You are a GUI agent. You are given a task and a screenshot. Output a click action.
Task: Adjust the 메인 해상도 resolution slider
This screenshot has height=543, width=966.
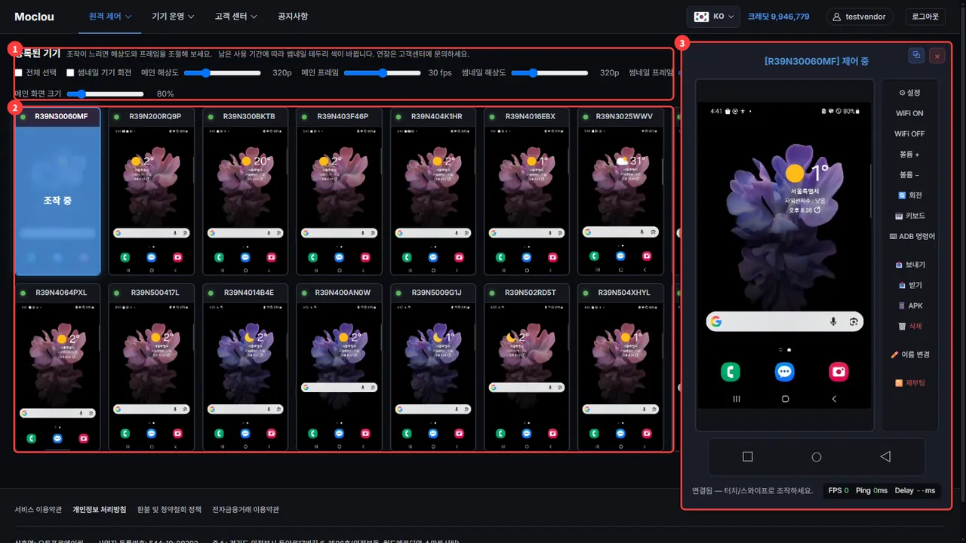pyautogui.click(x=223, y=73)
